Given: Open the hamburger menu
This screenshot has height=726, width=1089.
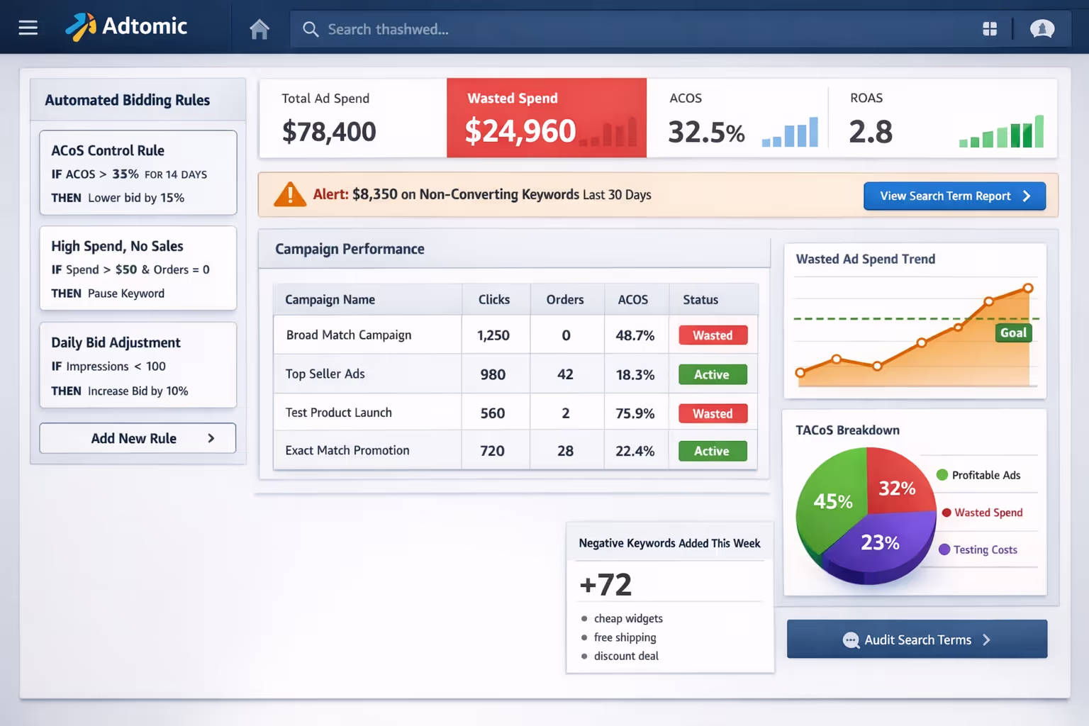Looking at the screenshot, I should 28,28.
